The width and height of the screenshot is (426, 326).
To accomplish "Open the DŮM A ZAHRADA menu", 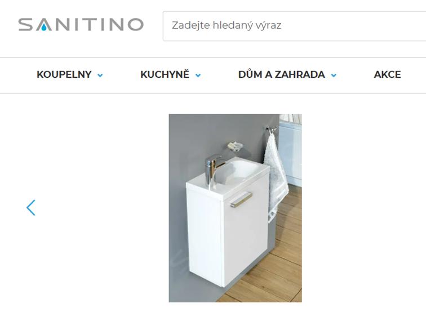I will [x=282, y=75].
